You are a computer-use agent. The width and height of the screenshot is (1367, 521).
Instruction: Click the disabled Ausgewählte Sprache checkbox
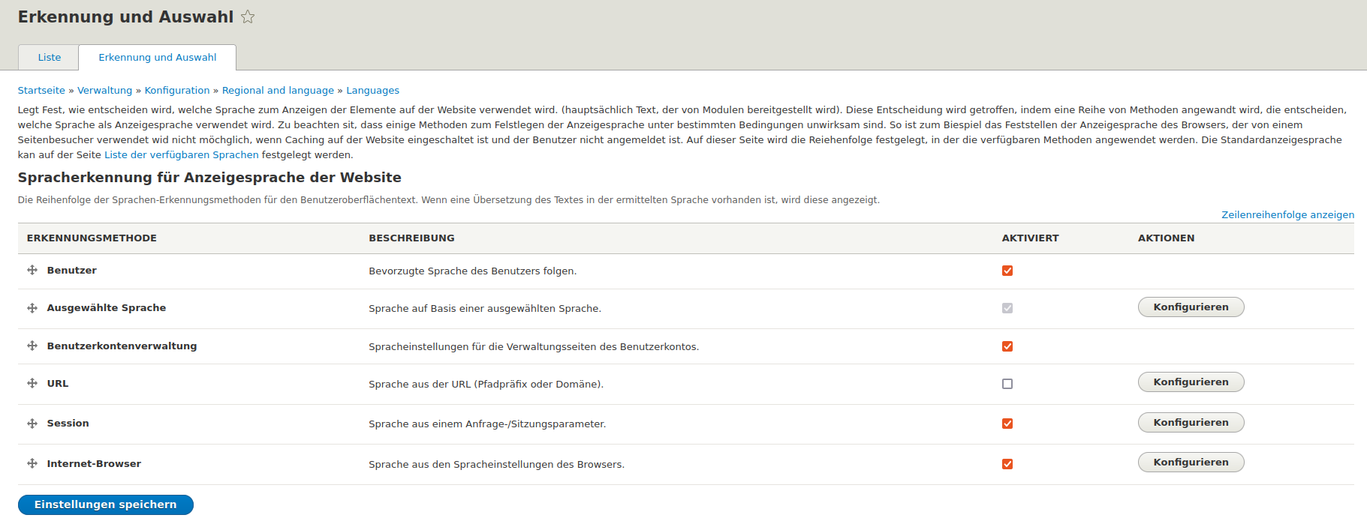1007,308
